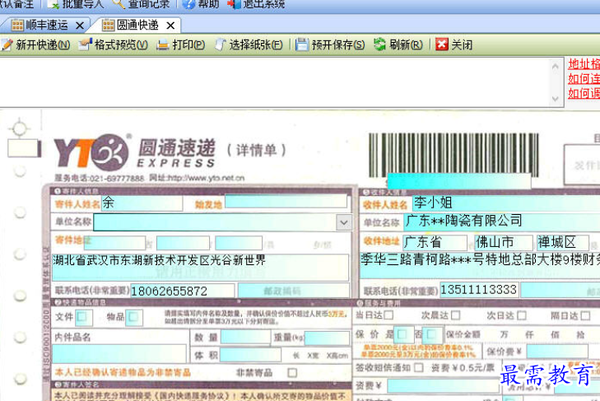Open the second red 如何连 help link
The width and height of the screenshot is (600, 401).
click(584, 79)
